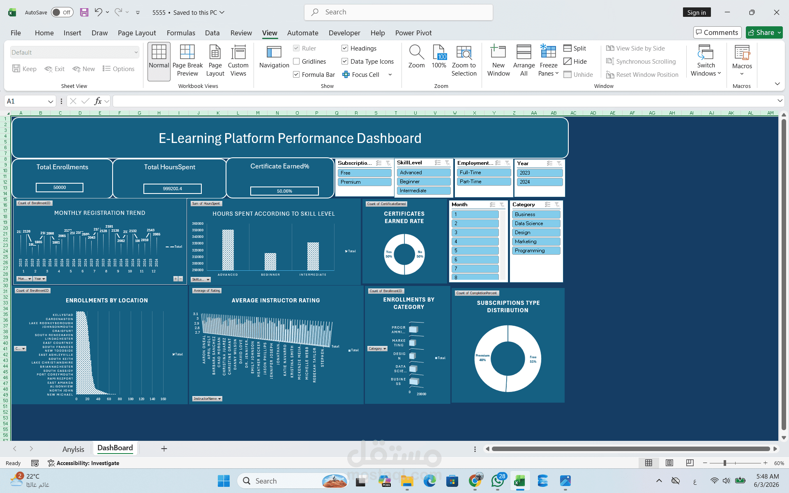
Task: Click the Undo arrow icon
Action: [98, 12]
